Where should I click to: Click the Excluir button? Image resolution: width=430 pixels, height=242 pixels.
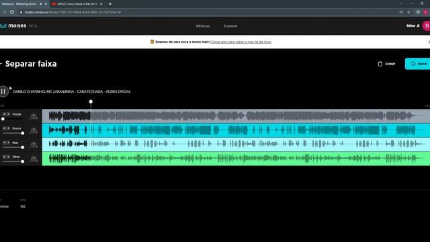point(387,64)
